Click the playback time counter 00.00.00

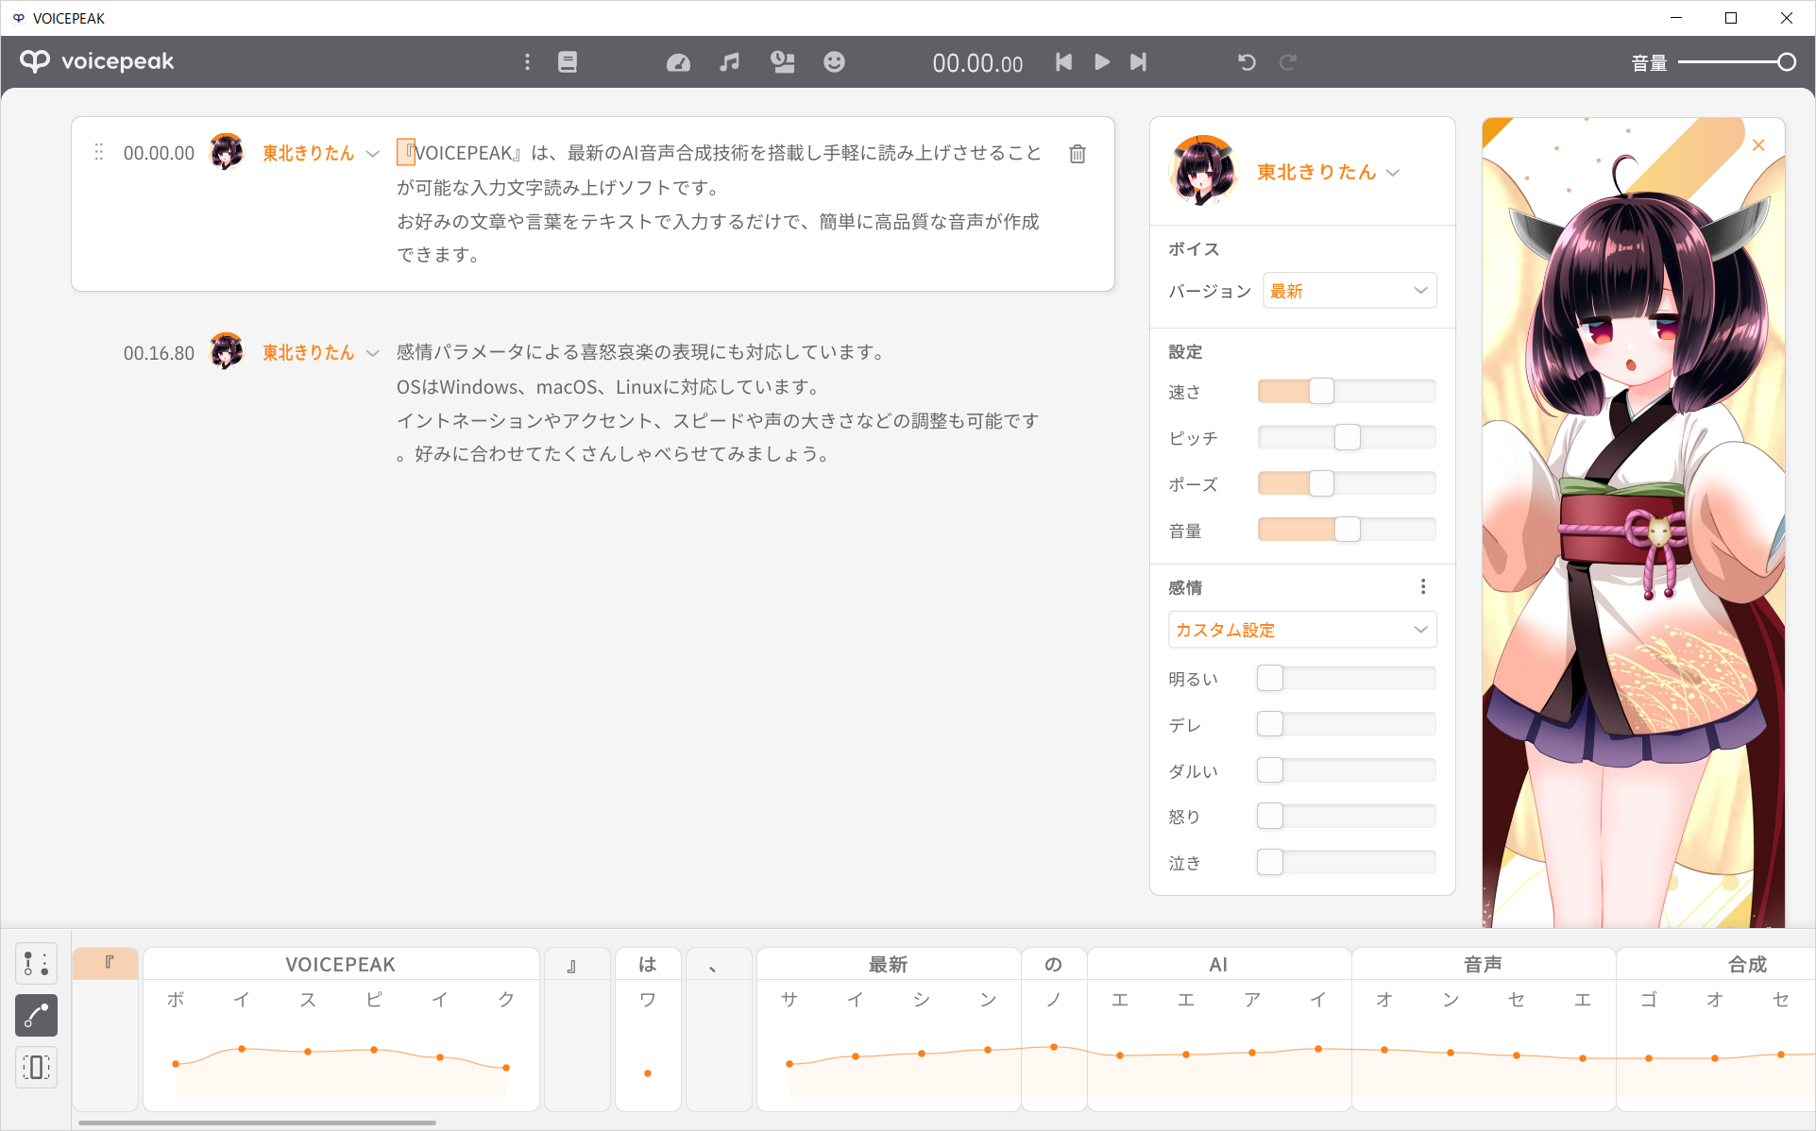point(977,63)
